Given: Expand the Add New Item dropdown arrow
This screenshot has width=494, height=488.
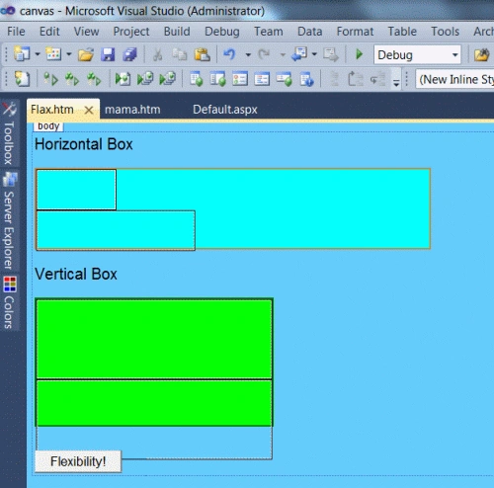Looking at the screenshot, I should tap(69, 54).
